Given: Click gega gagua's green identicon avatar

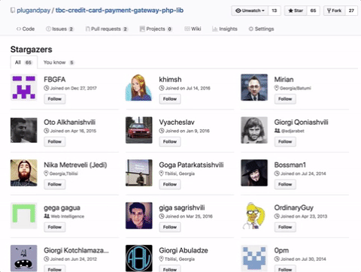Looking at the screenshot, I should [24, 216].
